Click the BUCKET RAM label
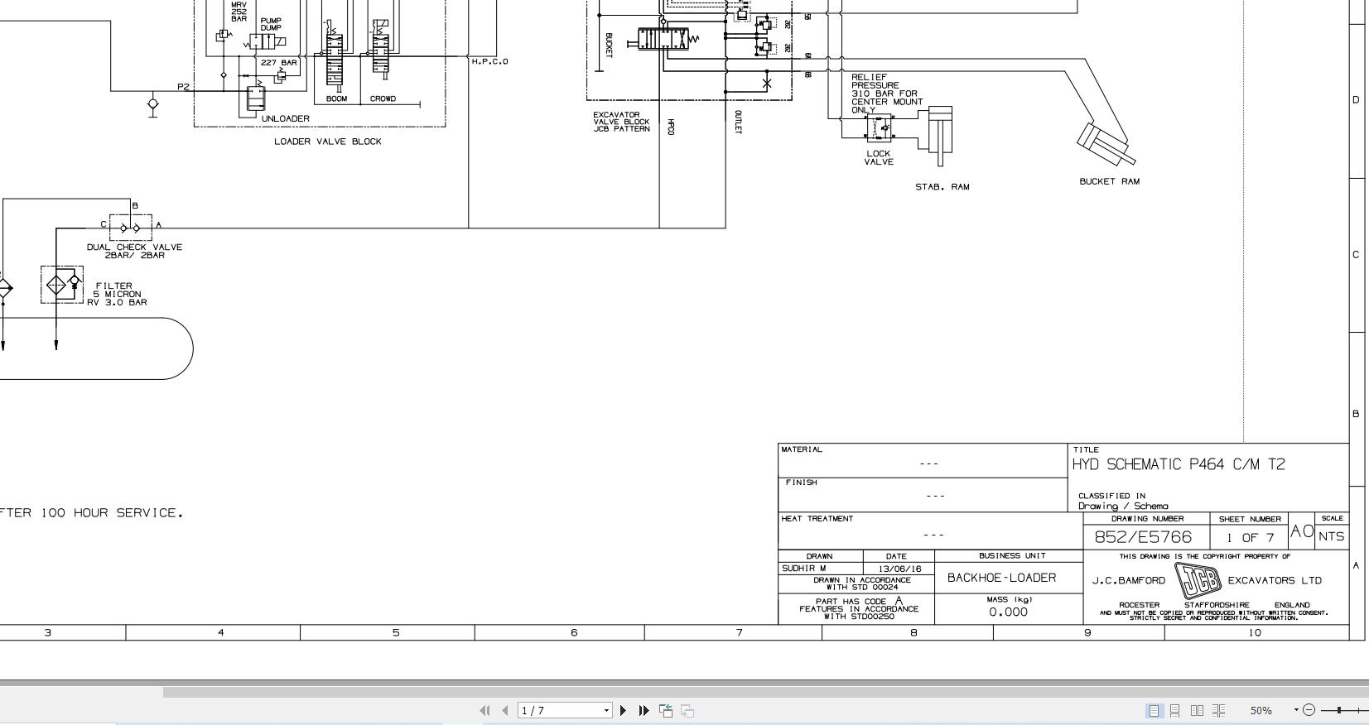The width and height of the screenshot is (1369, 725). (1109, 181)
